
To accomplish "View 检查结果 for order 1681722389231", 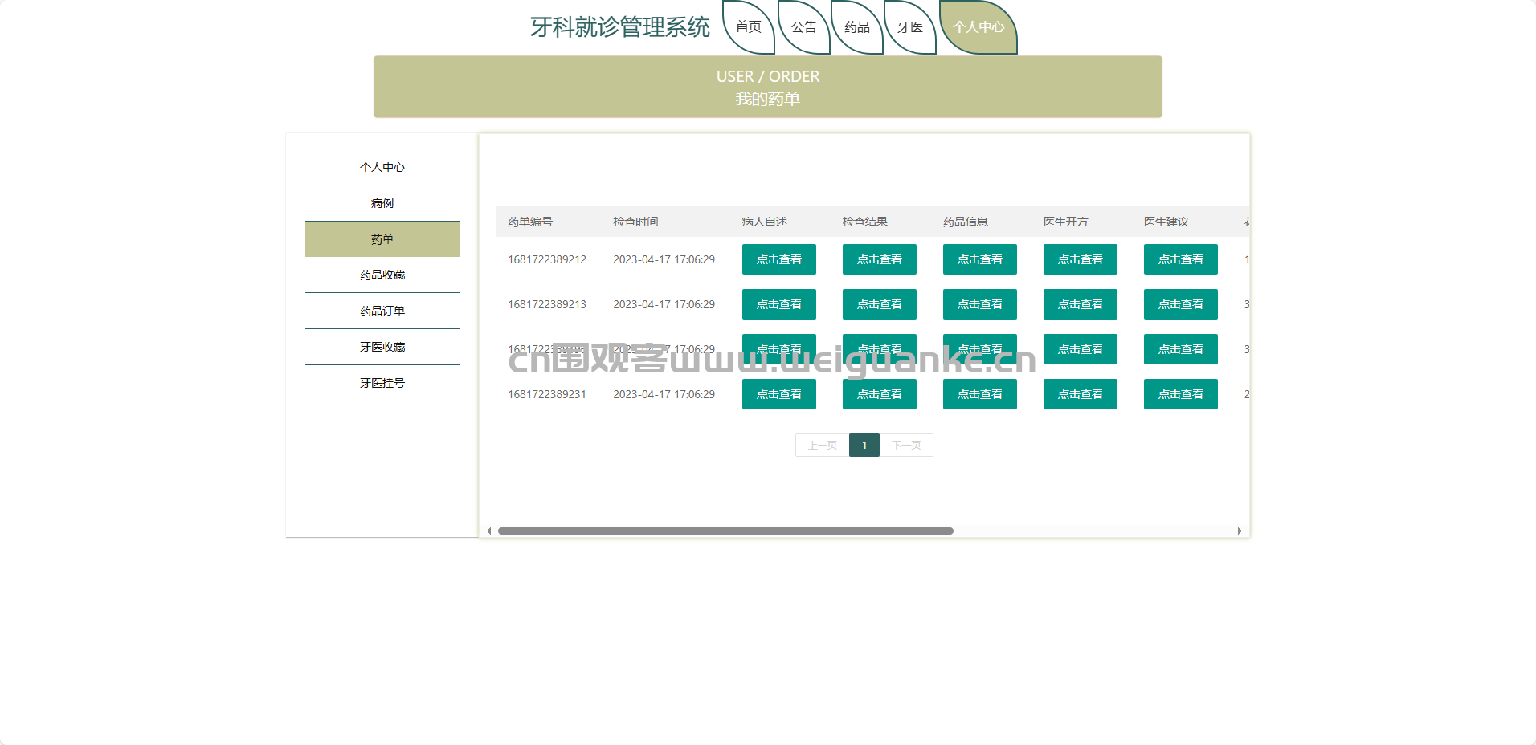I will (880, 394).
